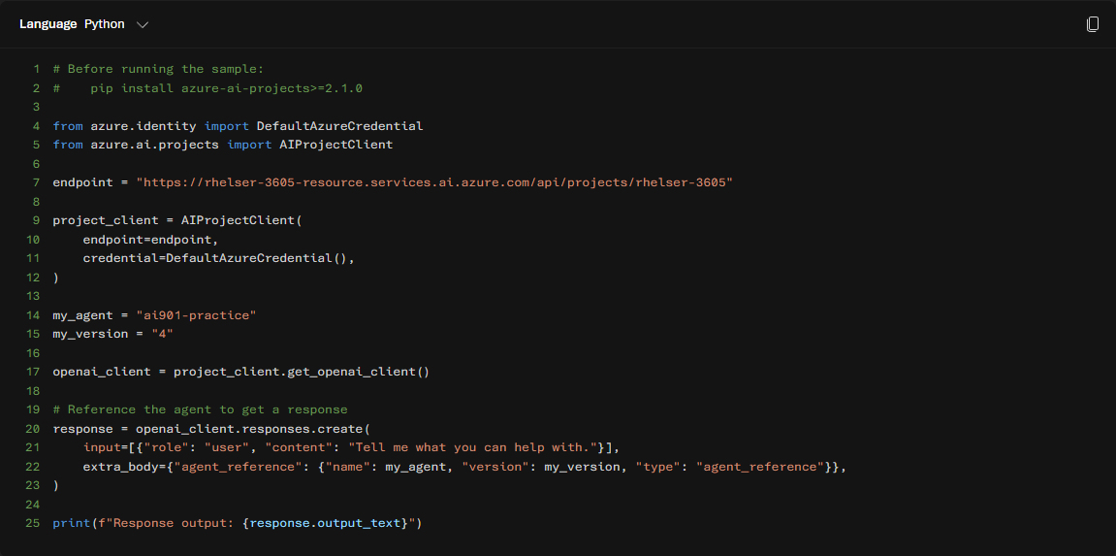Select the endpoint URL string

(x=435, y=182)
